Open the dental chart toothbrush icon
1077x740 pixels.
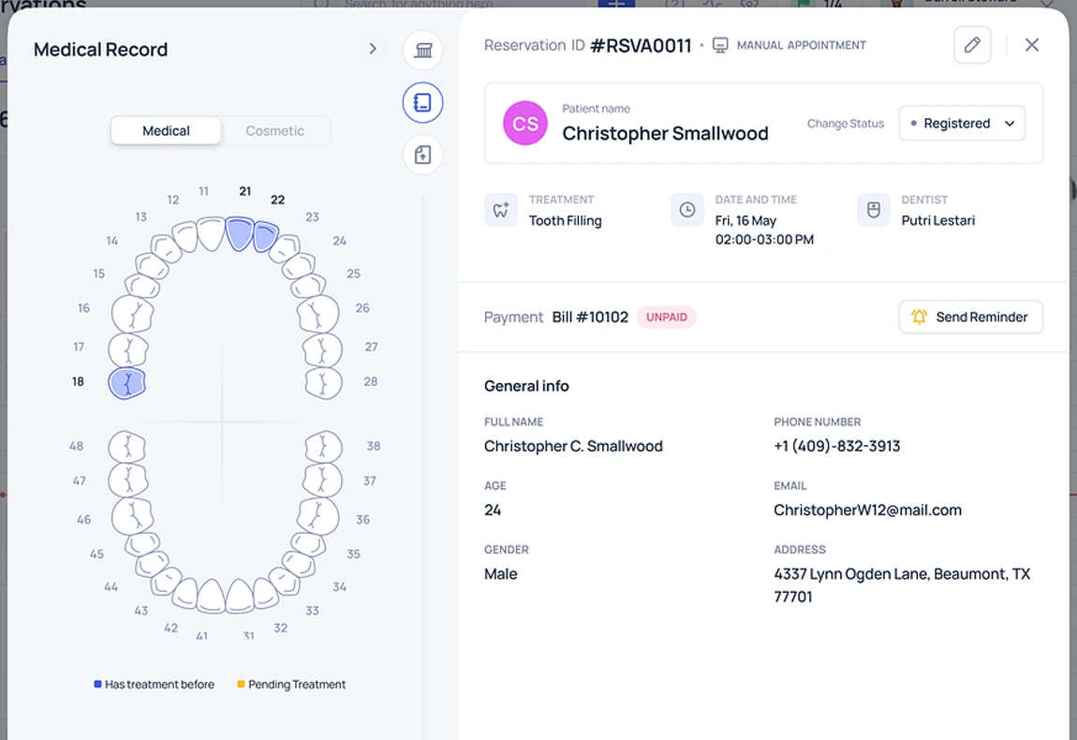(x=422, y=51)
